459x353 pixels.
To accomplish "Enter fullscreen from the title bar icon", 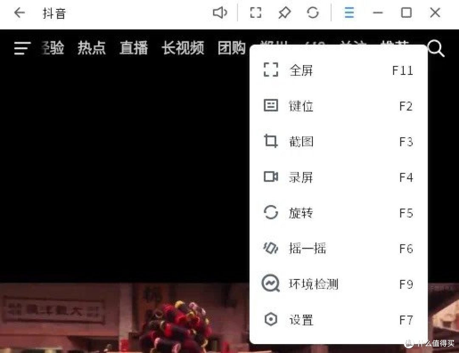I will (x=255, y=13).
